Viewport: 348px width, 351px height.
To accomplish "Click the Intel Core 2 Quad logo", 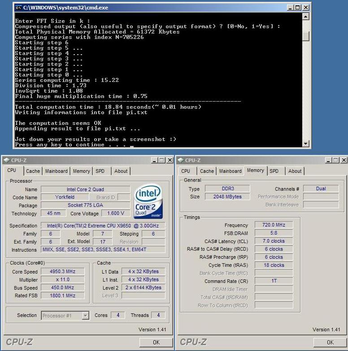I will [x=148, y=201].
